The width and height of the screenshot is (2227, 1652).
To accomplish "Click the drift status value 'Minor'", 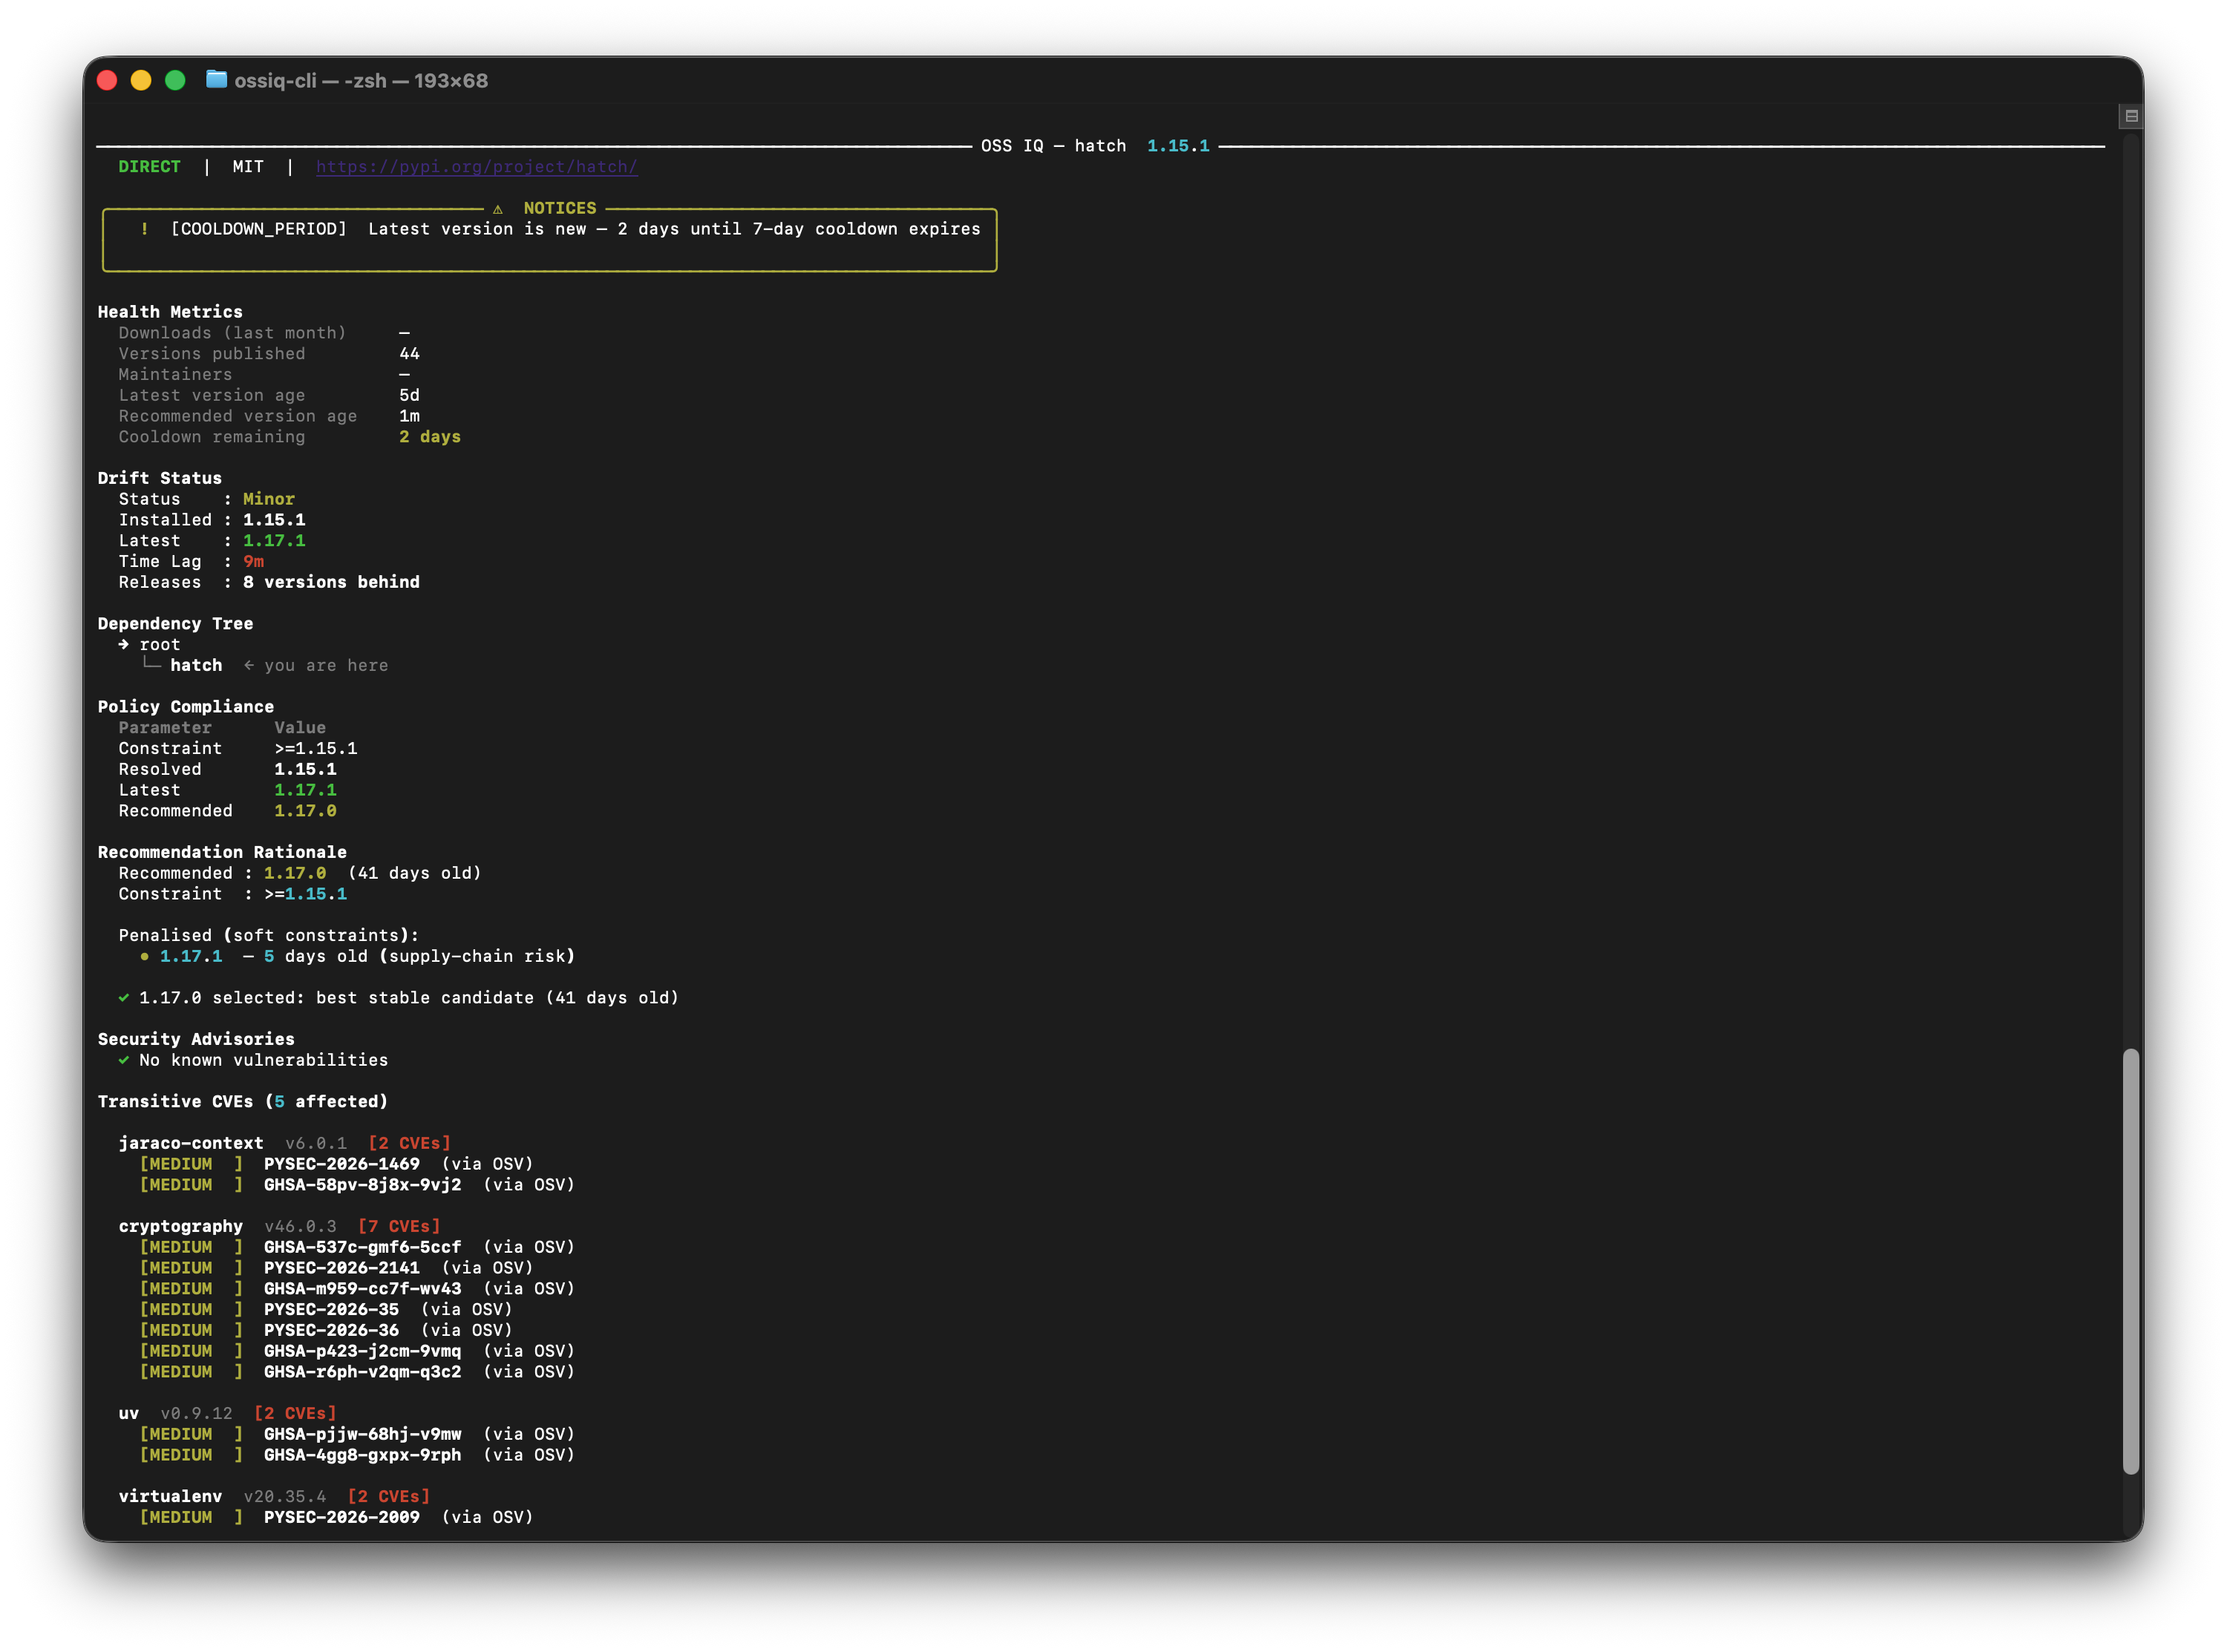I will pyautogui.click(x=269, y=499).
